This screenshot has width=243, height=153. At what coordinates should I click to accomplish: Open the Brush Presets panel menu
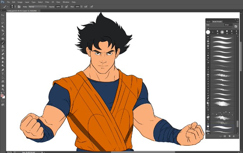pos(237,22)
